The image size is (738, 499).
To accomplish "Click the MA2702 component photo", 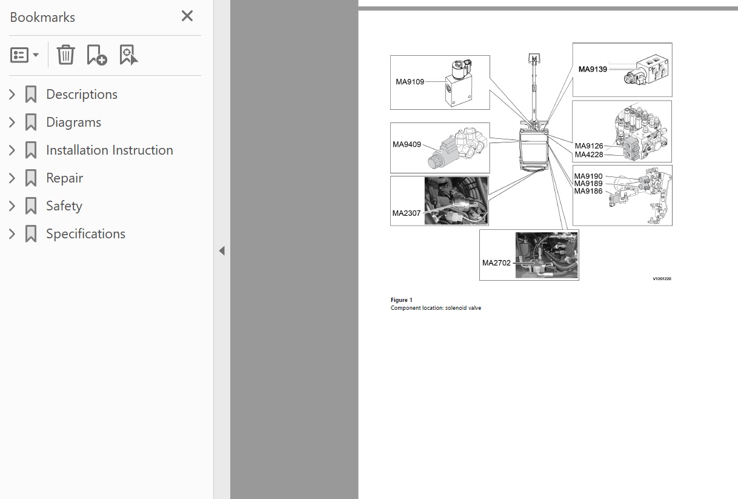I will click(x=546, y=255).
